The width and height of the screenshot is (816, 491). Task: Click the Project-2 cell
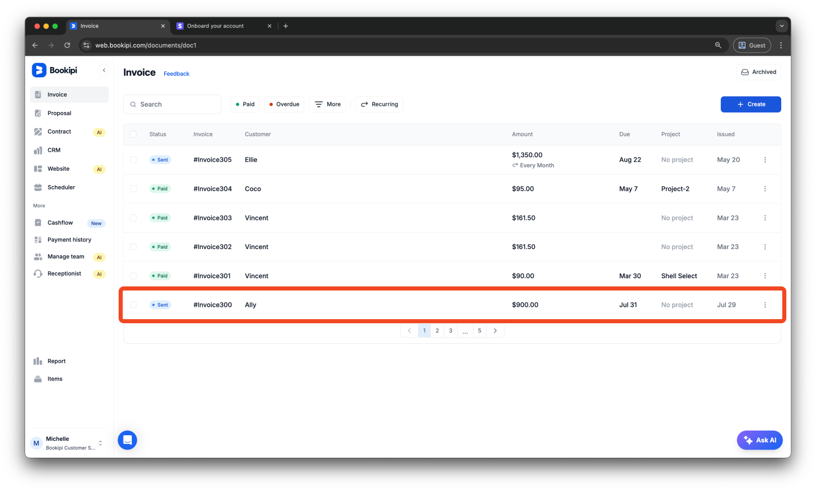click(x=675, y=189)
